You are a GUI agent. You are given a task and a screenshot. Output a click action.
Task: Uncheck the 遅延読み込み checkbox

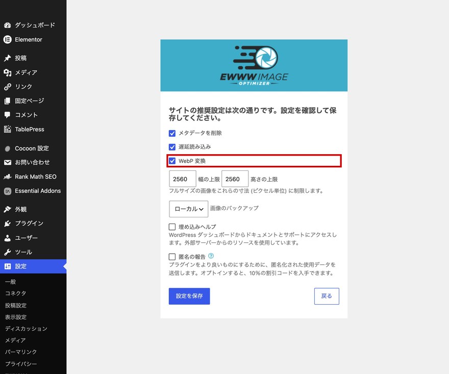click(x=172, y=147)
